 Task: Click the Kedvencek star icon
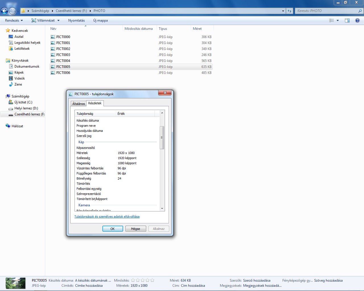(x=8, y=30)
